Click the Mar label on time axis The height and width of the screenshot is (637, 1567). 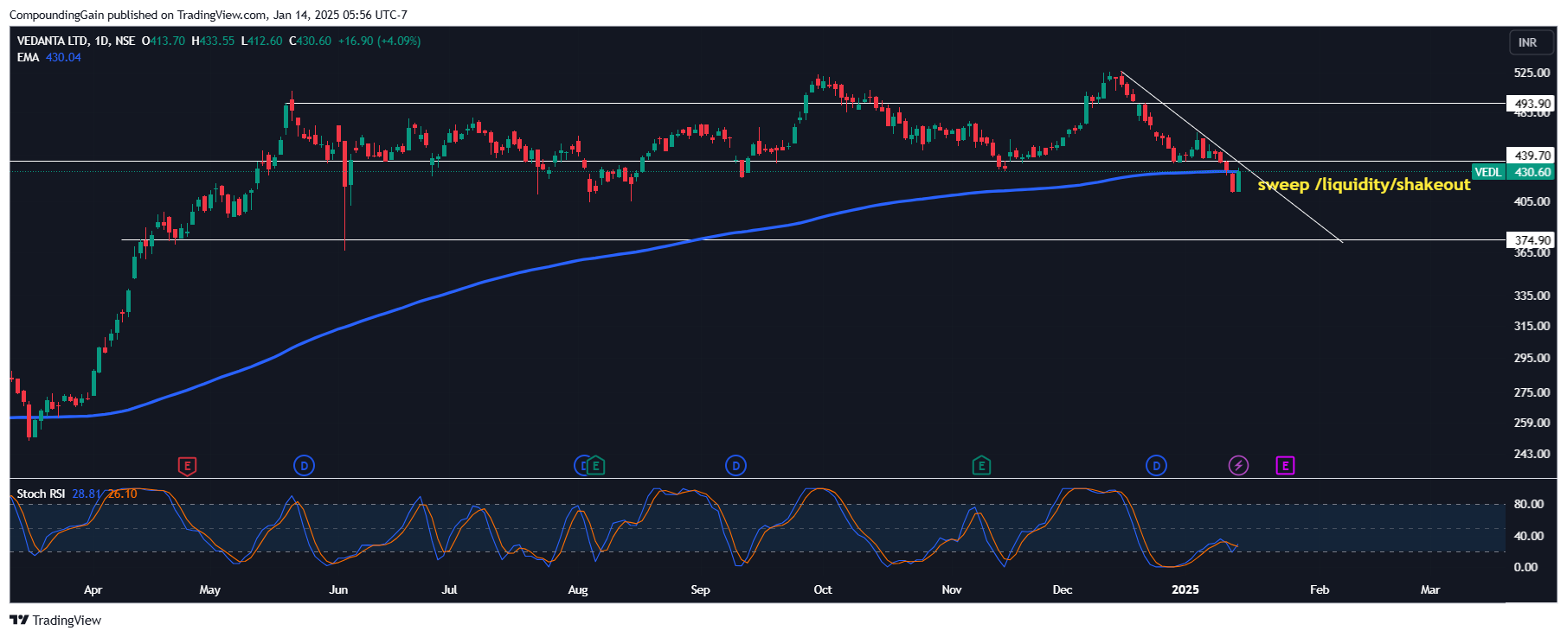coord(1430,589)
